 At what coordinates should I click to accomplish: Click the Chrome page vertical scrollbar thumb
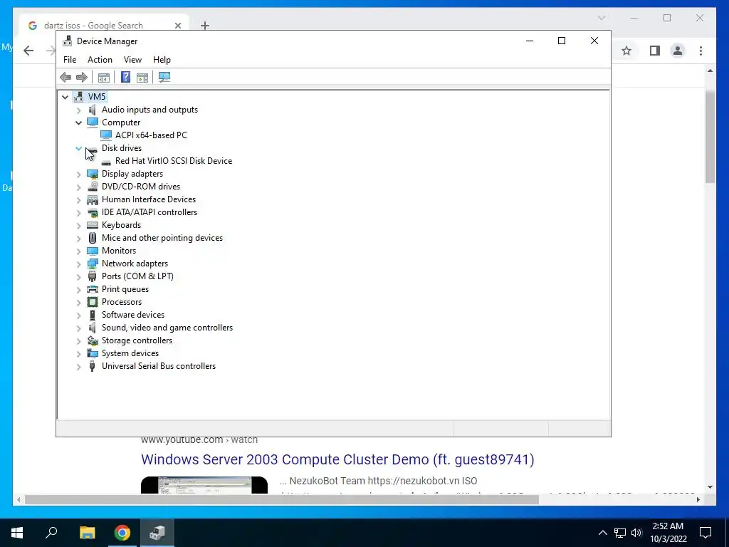(x=710, y=137)
